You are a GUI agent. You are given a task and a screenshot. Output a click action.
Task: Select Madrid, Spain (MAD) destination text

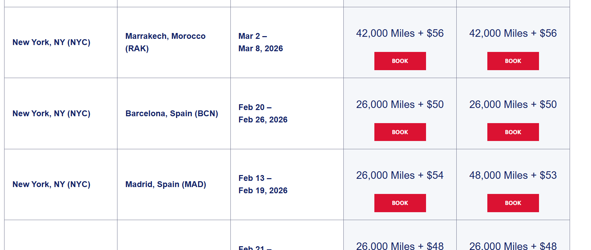166,184
